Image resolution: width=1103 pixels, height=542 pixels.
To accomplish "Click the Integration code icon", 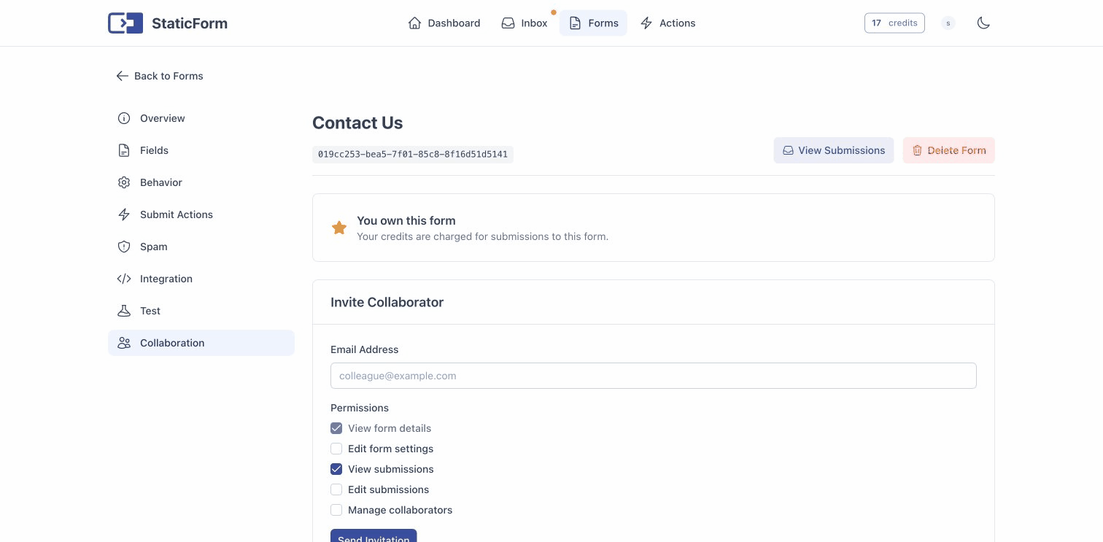I will [124, 279].
